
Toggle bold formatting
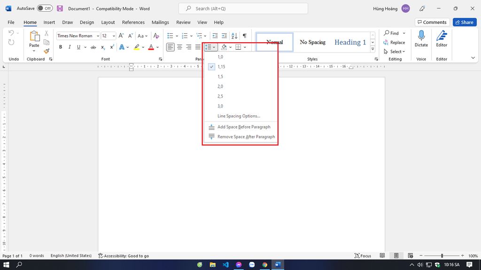click(61, 47)
